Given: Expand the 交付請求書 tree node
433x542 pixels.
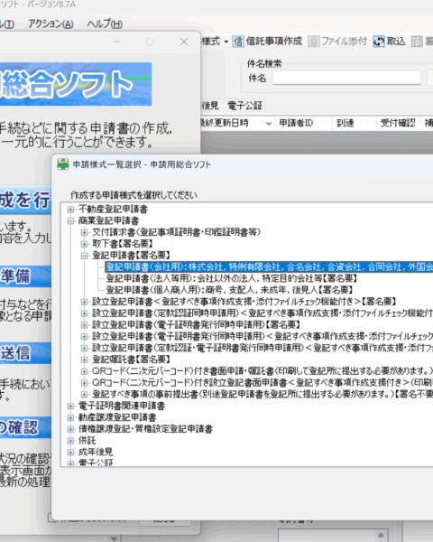Looking at the screenshot, I should click(84, 232).
